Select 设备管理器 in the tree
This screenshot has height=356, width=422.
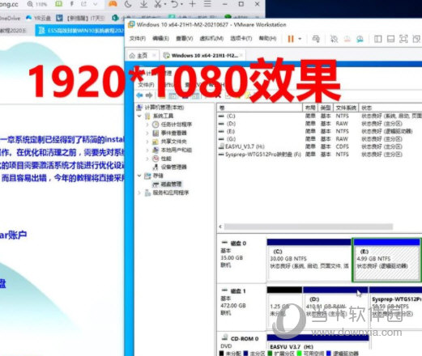tap(174, 167)
